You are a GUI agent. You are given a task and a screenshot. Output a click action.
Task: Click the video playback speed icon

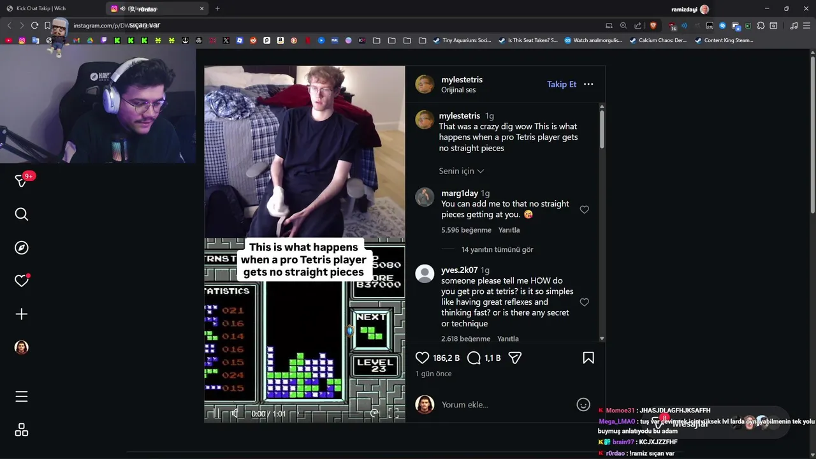[x=375, y=413]
